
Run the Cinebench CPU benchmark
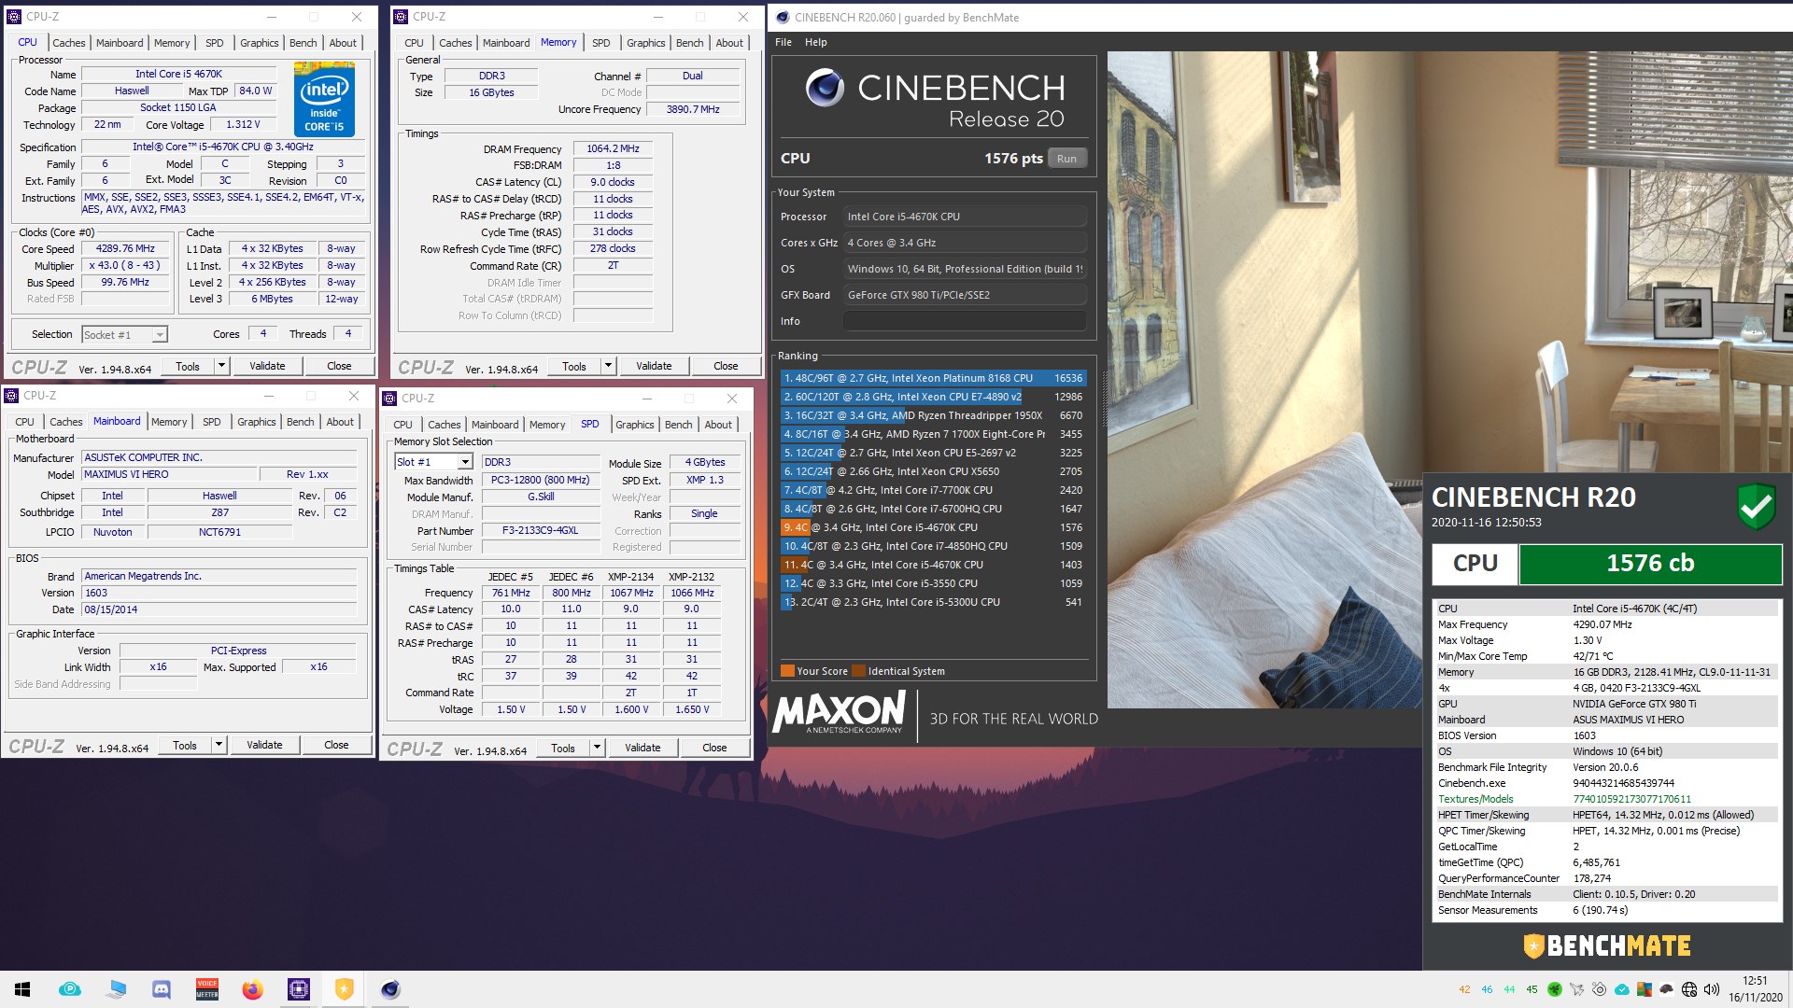pyautogui.click(x=1066, y=159)
